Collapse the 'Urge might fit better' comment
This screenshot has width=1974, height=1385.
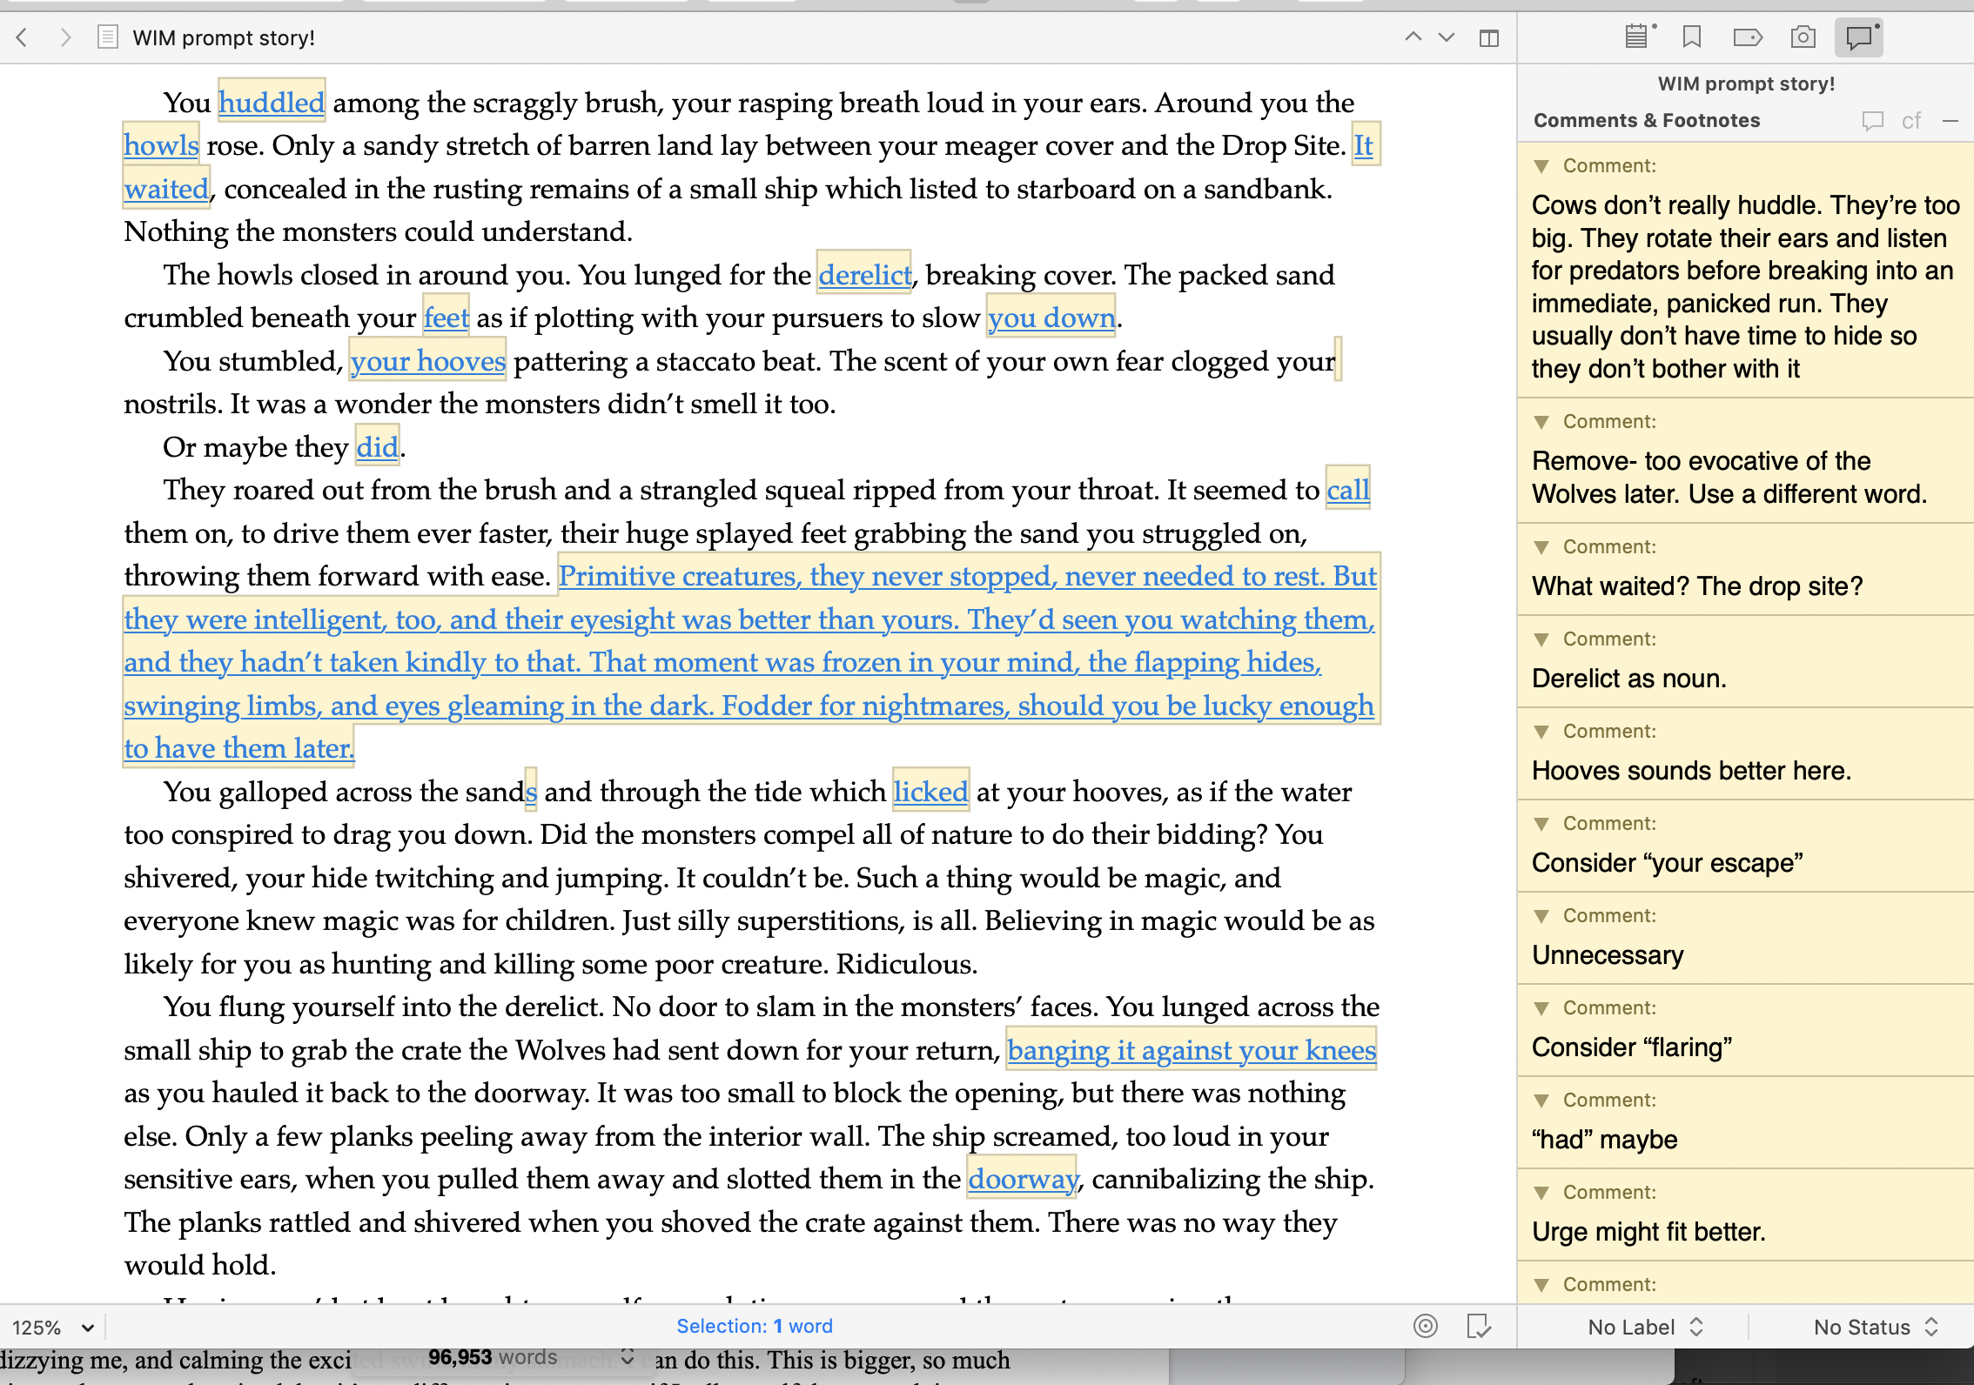pos(1541,1193)
